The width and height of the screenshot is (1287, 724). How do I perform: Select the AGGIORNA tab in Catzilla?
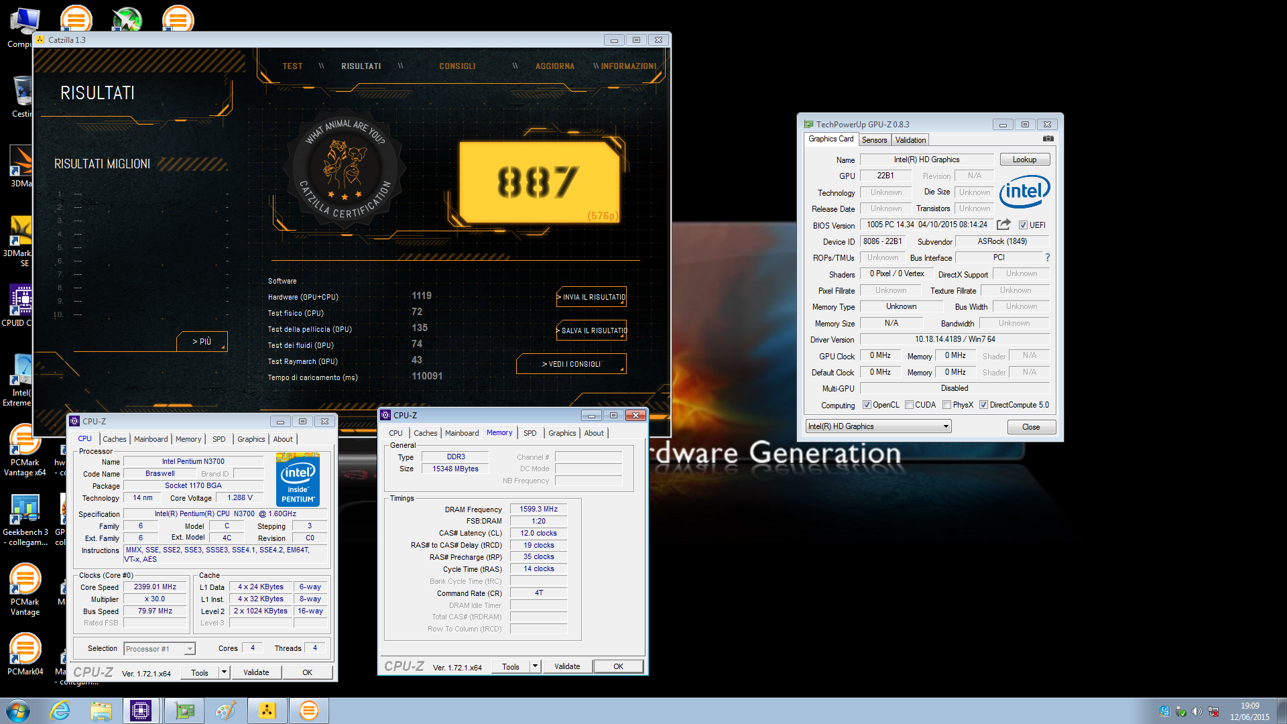pyautogui.click(x=554, y=66)
